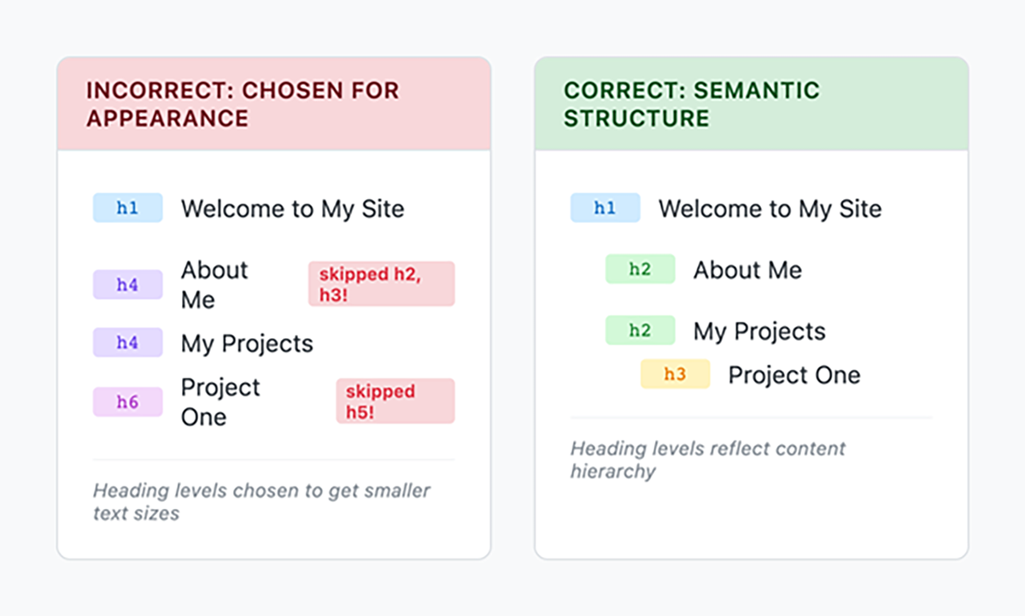Image resolution: width=1025 pixels, height=616 pixels.
Task: Select the 'Correct: Semantic Structure' header
Action: [752, 104]
